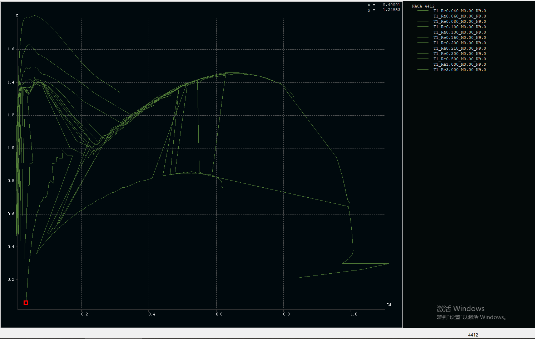Choose the T1_Re0.100_M0.00_N9.0 polar in legend
Screen dimensions: 535x339
(460, 27)
